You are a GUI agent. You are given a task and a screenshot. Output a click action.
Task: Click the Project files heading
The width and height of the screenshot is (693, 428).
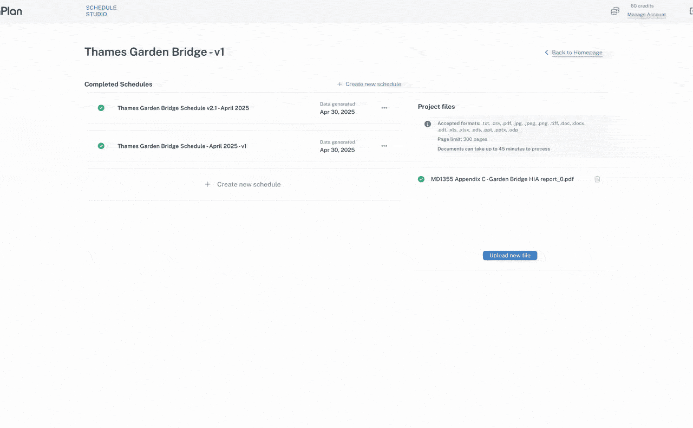point(436,107)
